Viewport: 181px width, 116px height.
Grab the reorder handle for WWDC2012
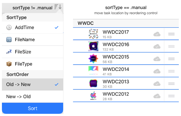point(171,96)
